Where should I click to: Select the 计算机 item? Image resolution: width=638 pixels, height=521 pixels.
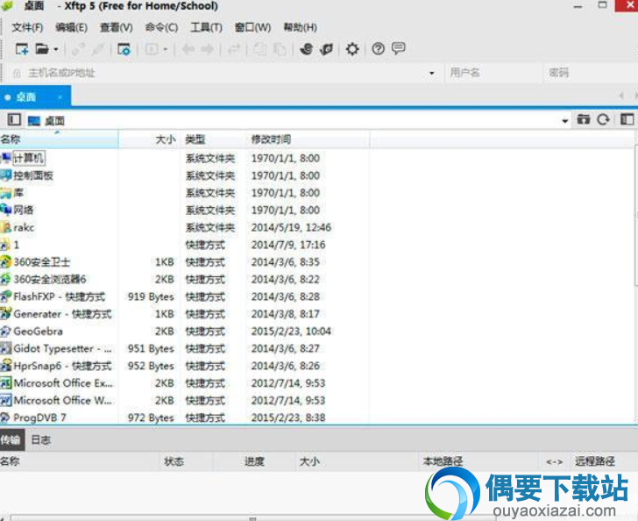click(28, 158)
